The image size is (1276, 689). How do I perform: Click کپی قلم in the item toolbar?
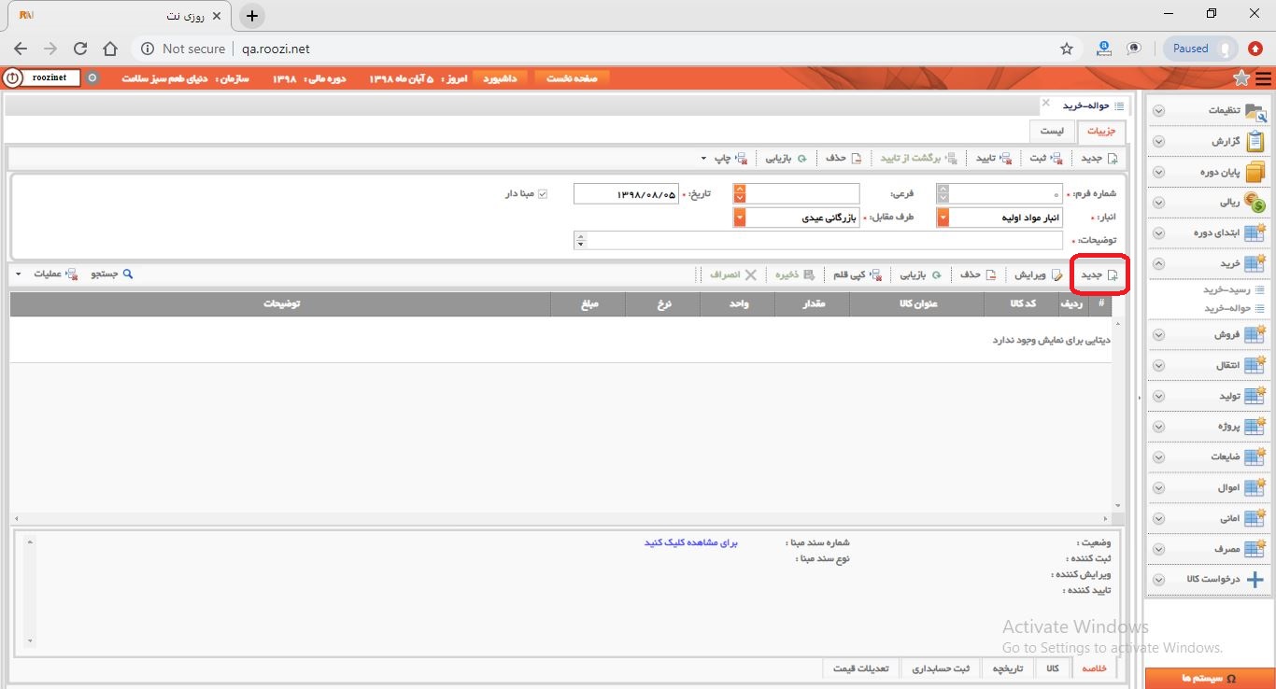click(x=858, y=274)
